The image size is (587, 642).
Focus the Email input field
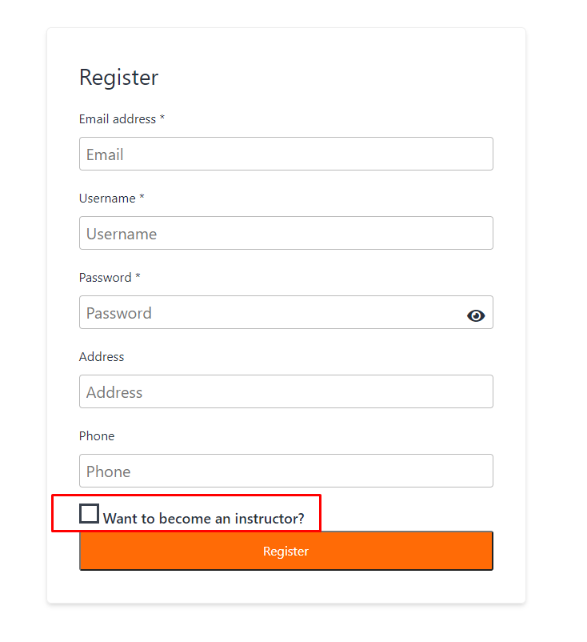tap(286, 154)
